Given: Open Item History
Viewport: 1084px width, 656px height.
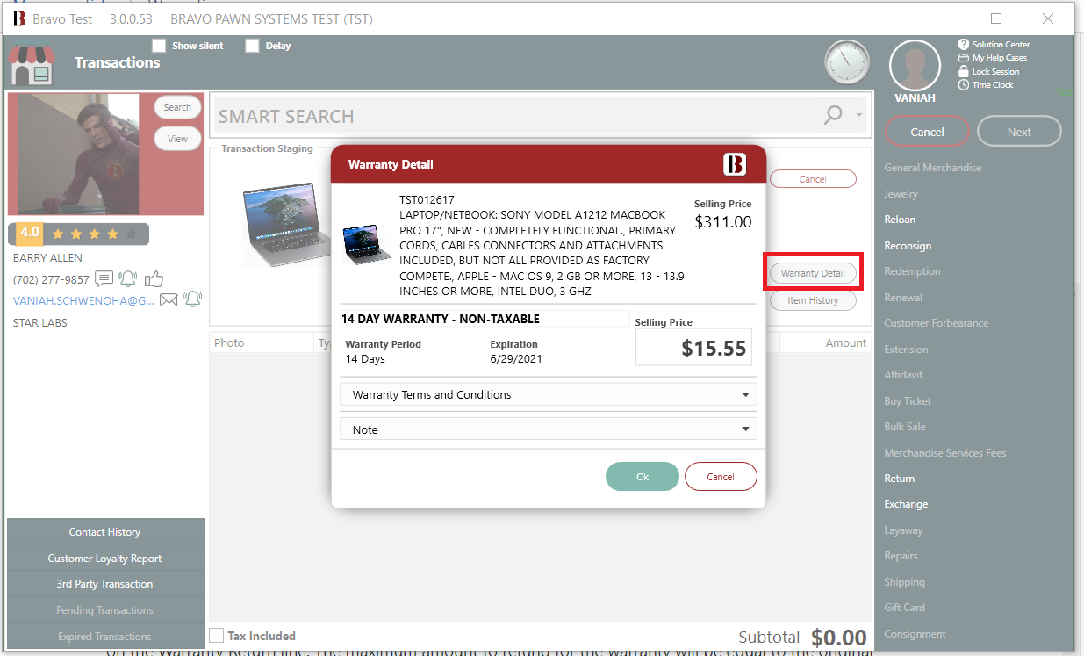Looking at the screenshot, I should (x=813, y=300).
